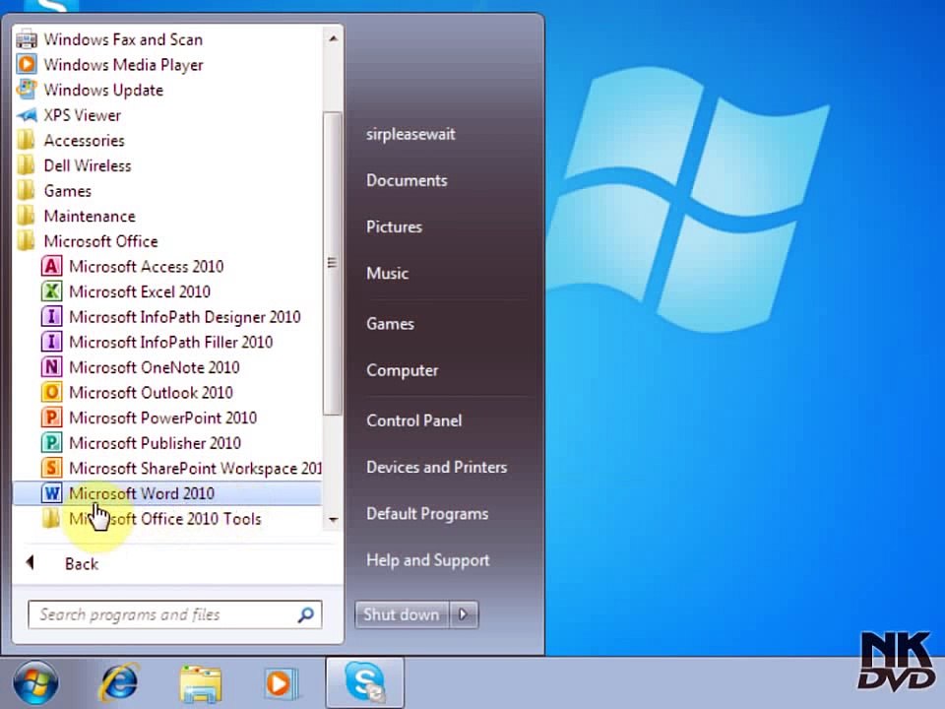Image resolution: width=945 pixels, height=709 pixels.
Task: Open Control Panel from the right pane
Action: (x=414, y=420)
